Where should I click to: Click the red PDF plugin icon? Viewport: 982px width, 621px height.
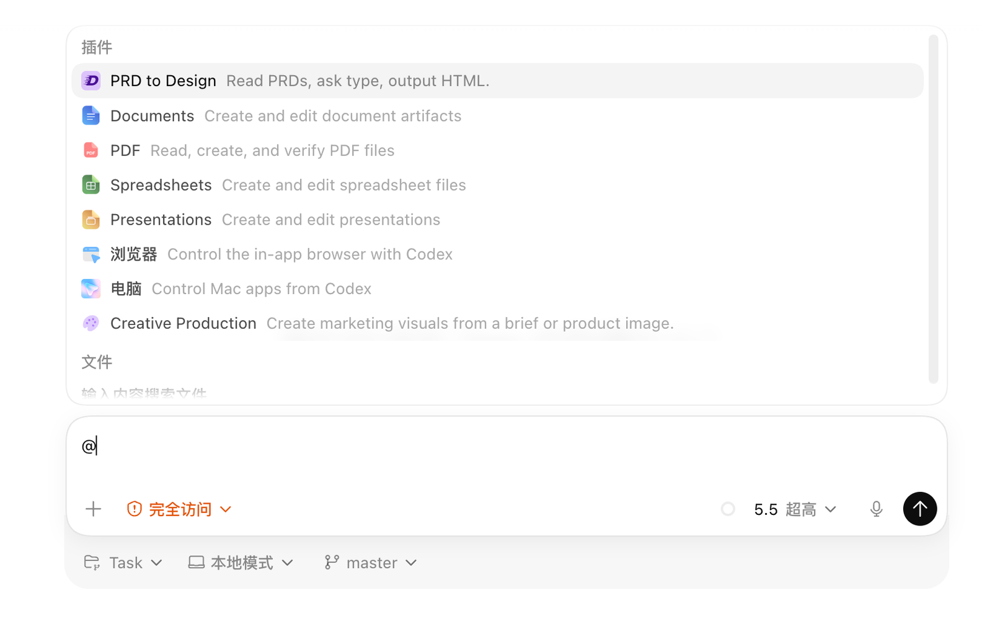pos(91,150)
